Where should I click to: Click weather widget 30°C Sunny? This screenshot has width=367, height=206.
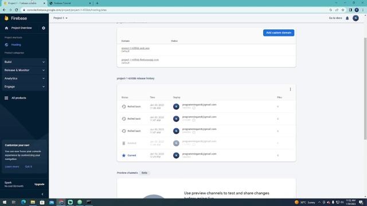[x=304, y=202]
